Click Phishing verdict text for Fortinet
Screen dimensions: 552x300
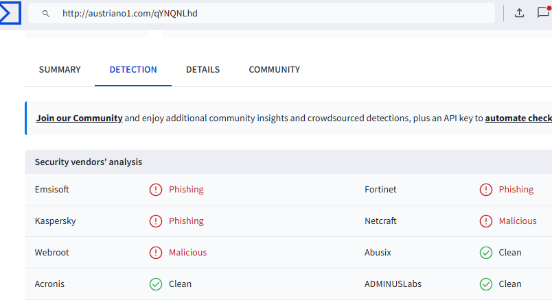pos(516,189)
